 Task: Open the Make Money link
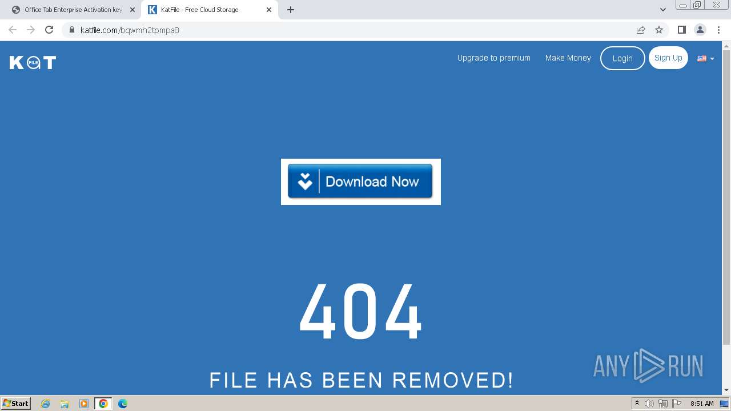(x=568, y=58)
